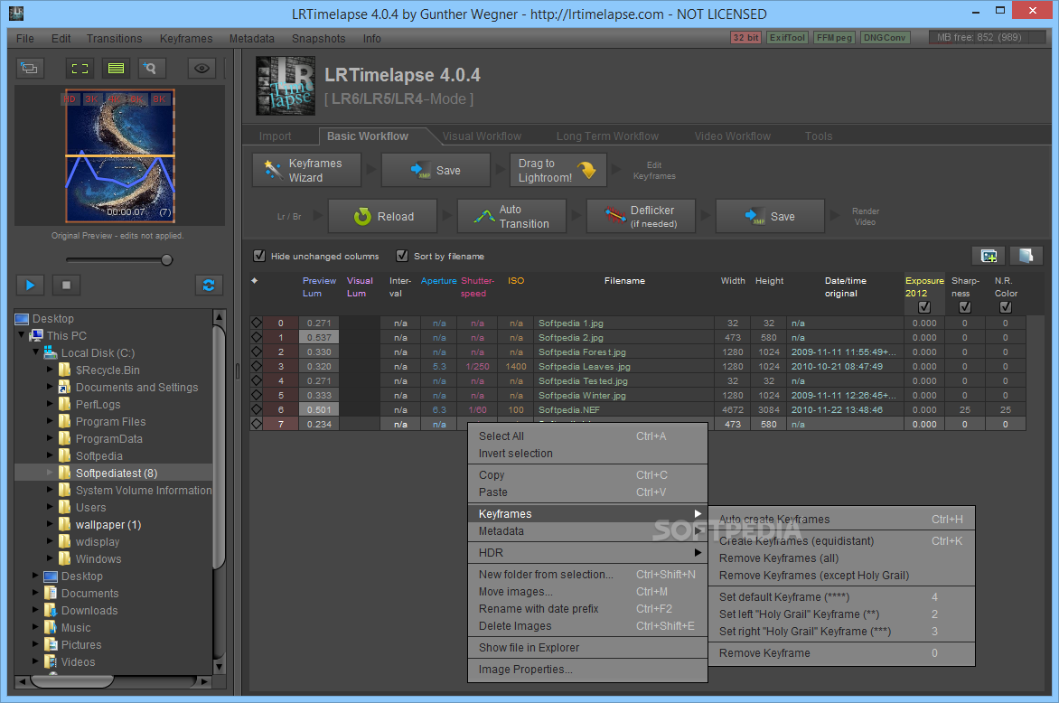Click the Reload button
Image resolution: width=1059 pixels, height=703 pixels.
[383, 216]
